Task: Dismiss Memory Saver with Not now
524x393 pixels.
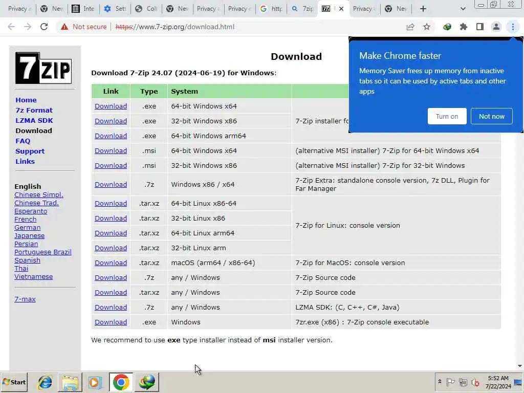Action: [492, 116]
